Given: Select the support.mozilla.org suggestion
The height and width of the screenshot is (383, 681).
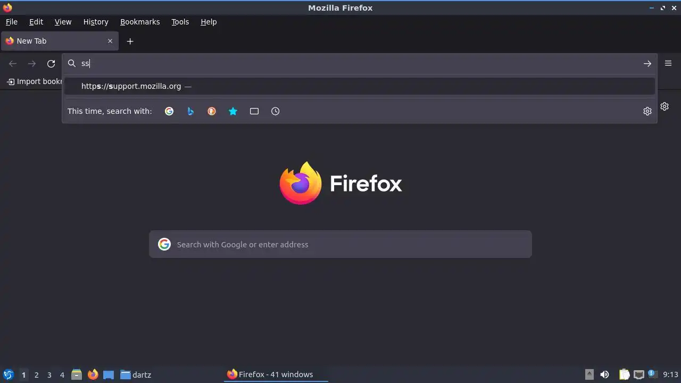Looking at the screenshot, I should pyautogui.click(x=360, y=86).
